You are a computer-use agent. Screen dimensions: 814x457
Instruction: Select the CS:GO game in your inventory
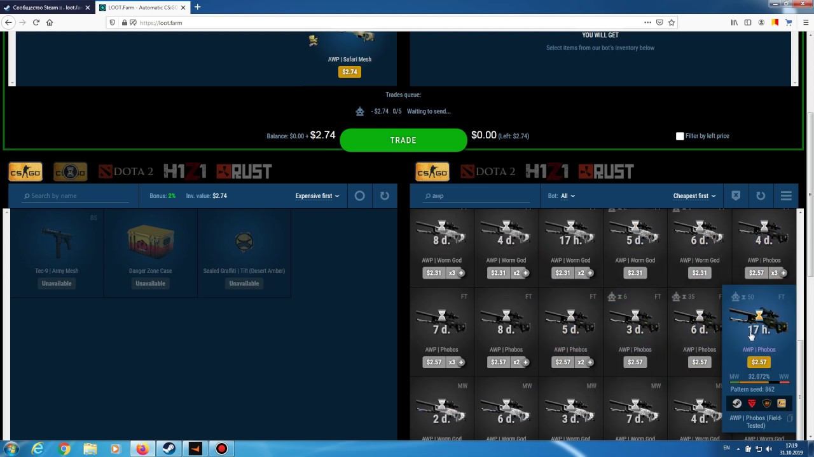coord(25,171)
